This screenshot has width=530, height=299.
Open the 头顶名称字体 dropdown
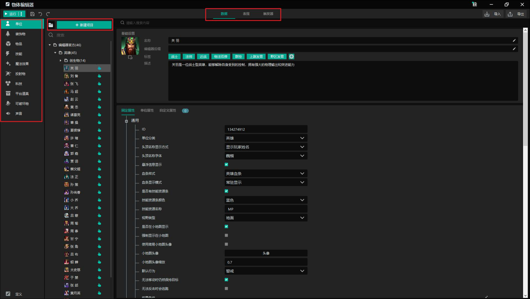click(266, 156)
